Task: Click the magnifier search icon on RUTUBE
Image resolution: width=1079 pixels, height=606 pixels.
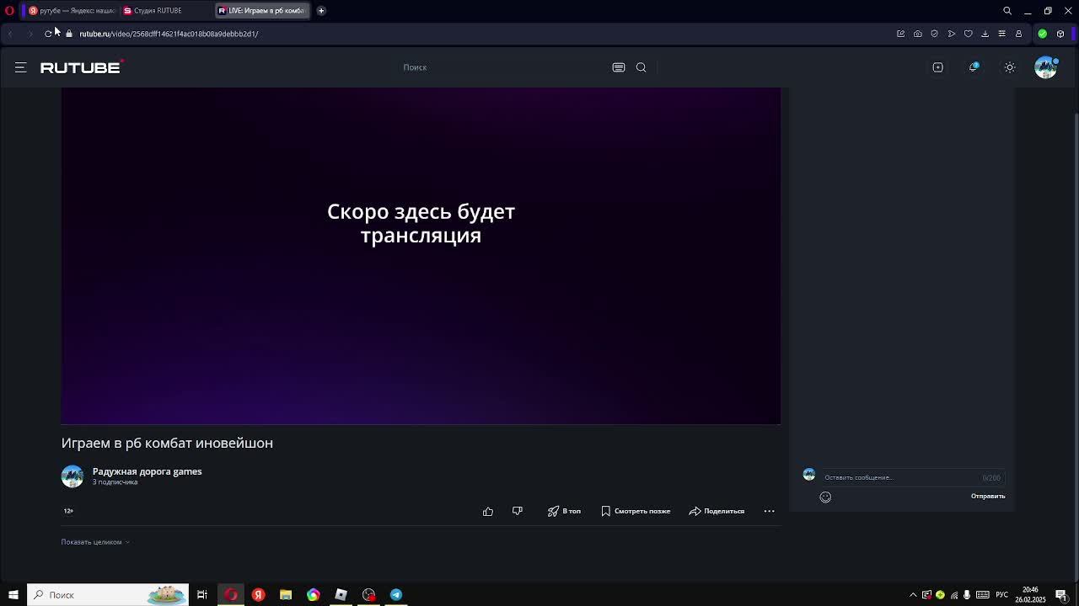Action: coord(641,67)
